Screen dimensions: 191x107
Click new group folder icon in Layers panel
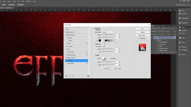(168, 52)
